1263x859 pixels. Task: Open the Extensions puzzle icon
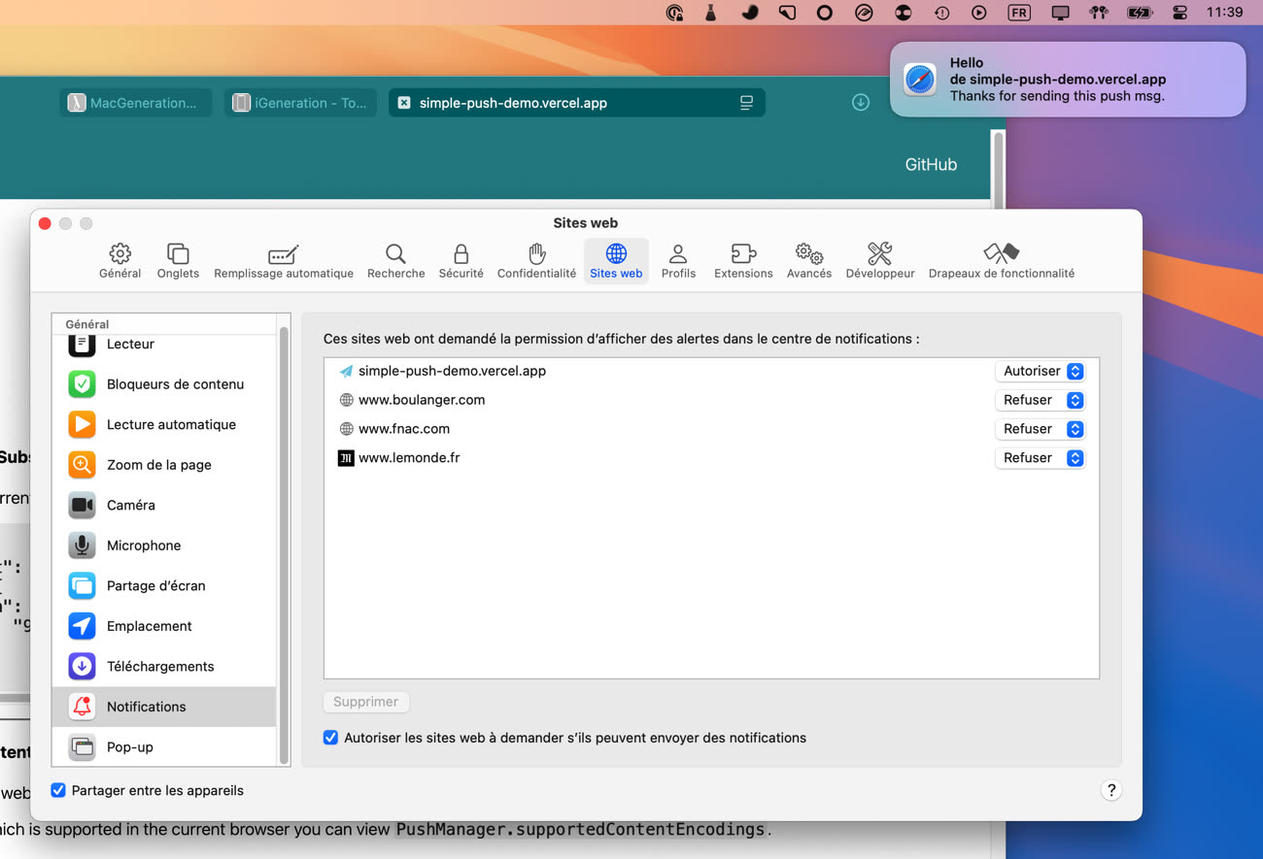tap(743, 254)
